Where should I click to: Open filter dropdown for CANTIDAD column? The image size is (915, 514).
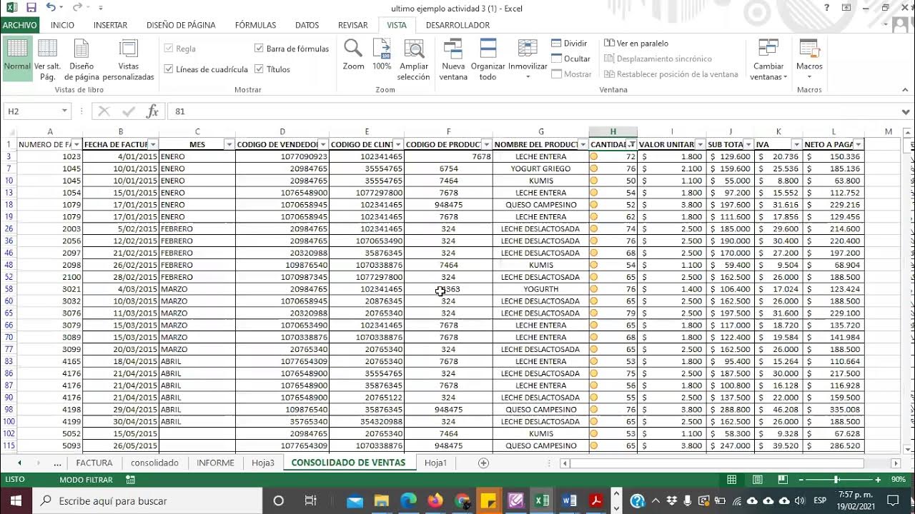(x=631, y=144)
